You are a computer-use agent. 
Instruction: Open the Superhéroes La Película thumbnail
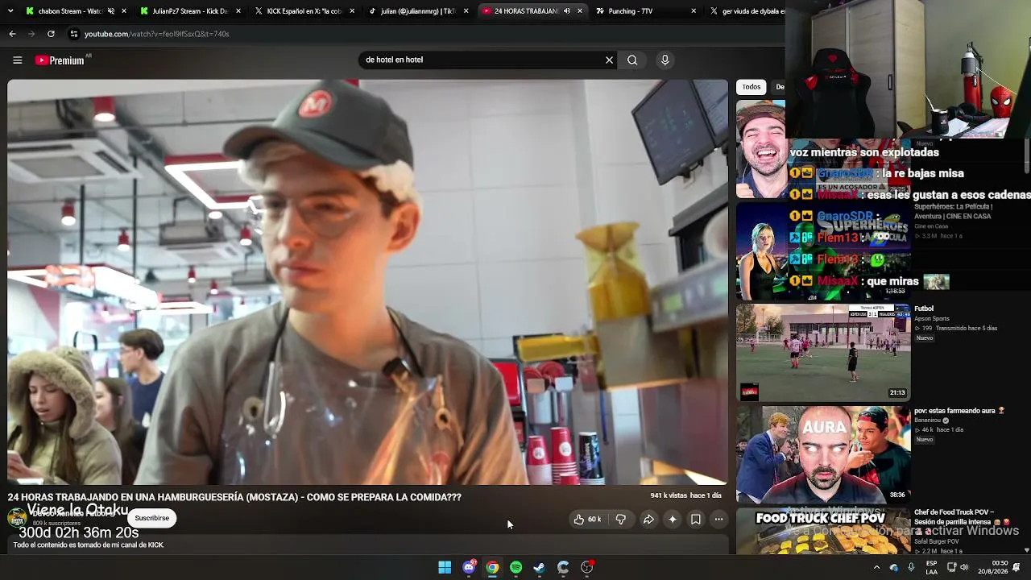click(823, 251)
